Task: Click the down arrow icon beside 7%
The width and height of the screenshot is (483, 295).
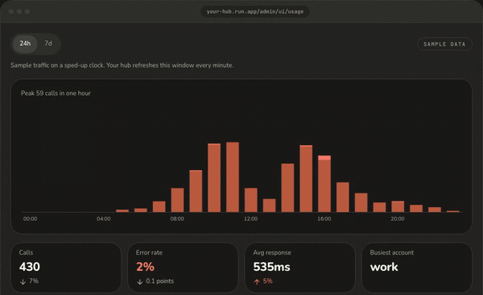Action: point(23,282)
